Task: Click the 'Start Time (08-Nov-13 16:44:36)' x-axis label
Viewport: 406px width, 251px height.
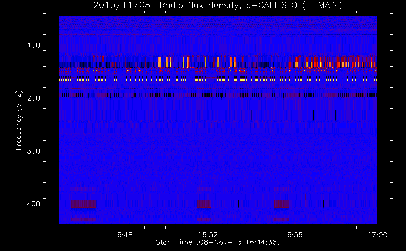Action: click(x=218, y=242)
